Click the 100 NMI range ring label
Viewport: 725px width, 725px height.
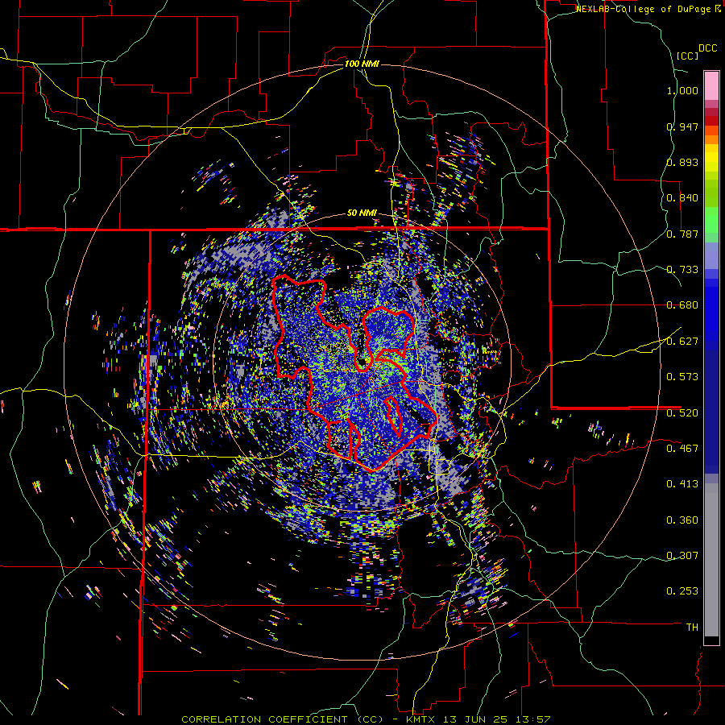[362, 64]
